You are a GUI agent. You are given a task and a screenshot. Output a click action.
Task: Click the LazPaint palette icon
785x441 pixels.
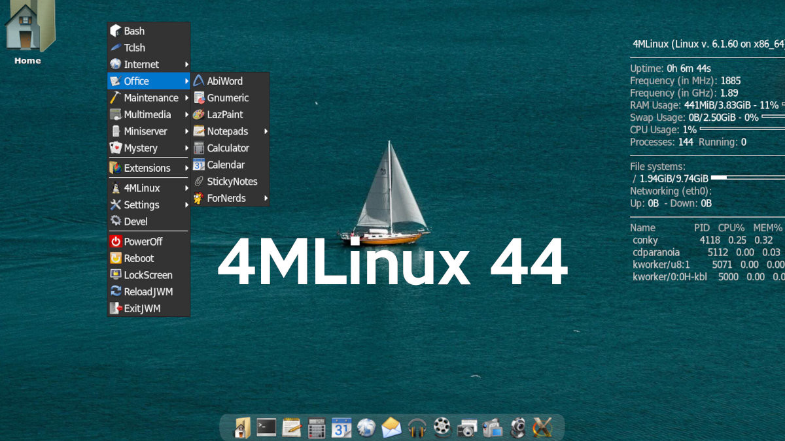199,114
